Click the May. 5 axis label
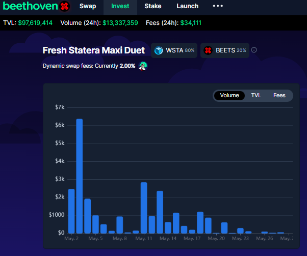The width and height of the screenshot is (307, 256). click(95, 238)
